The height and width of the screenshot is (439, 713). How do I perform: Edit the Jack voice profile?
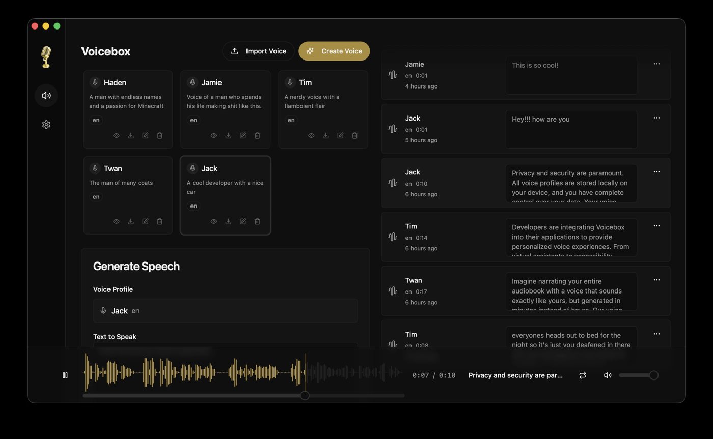pos(243,222)
